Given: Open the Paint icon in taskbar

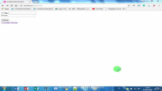Looking at the screenshot, I should click(x=95, y=89).
